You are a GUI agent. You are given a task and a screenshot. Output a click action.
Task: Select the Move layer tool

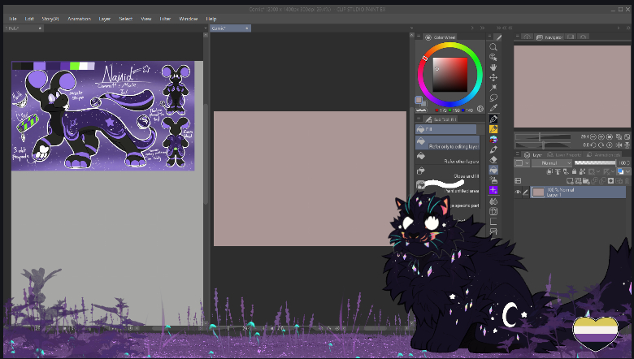pyautogui.click(x=493, y=77)
